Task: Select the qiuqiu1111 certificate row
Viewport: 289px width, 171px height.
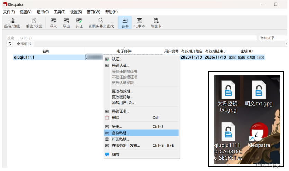Action: coord(139,57)
